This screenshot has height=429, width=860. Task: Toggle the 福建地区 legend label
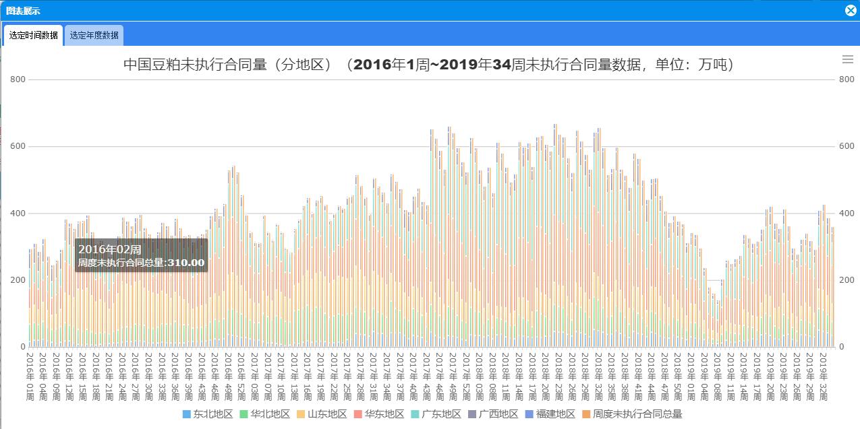[556, 414]
